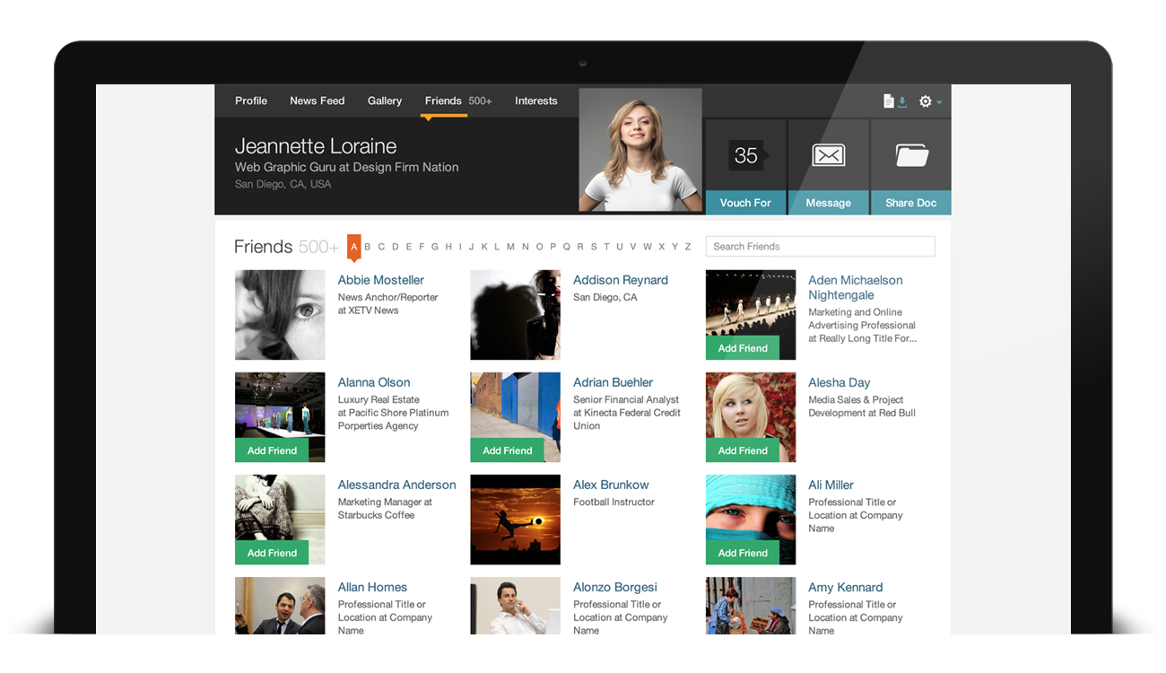Click "Web Graphic Guru at Design Firm Nation"
Viewport: 1166px width, 673px height.
tap(347, 167)
